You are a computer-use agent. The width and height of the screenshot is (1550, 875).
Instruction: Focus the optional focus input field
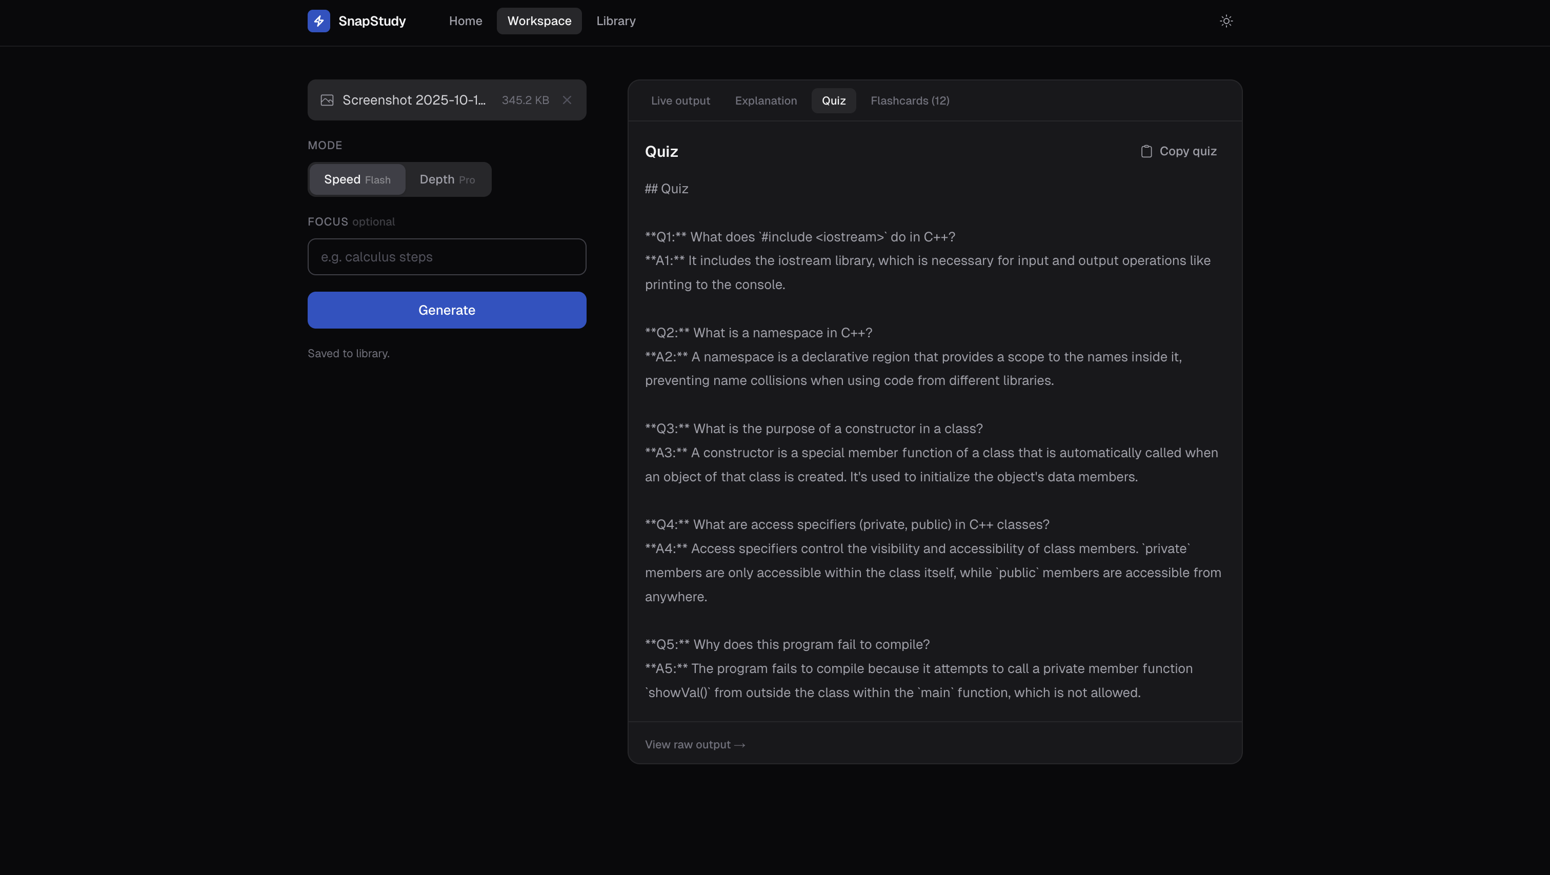[x=447, y=257]
